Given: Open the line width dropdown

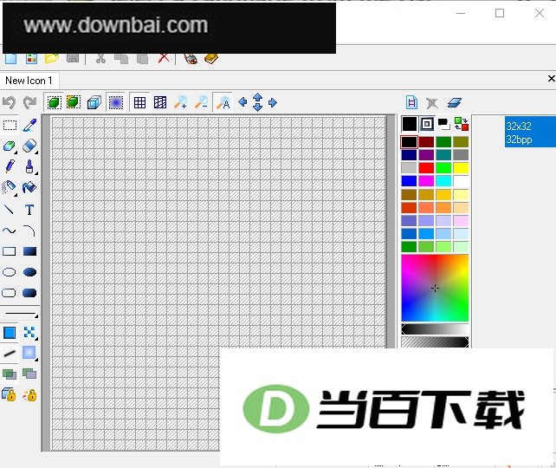Looking at the screenshot, I should click(x=21, y=314).
